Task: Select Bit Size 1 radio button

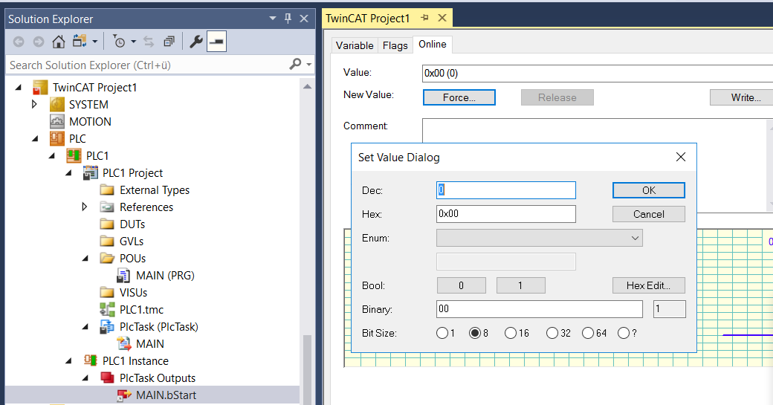Action: [442, 333]
